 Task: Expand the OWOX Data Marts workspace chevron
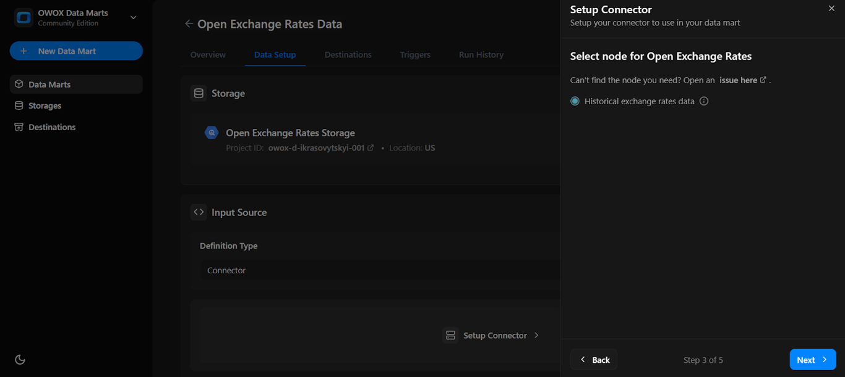[x=133, y=18]
